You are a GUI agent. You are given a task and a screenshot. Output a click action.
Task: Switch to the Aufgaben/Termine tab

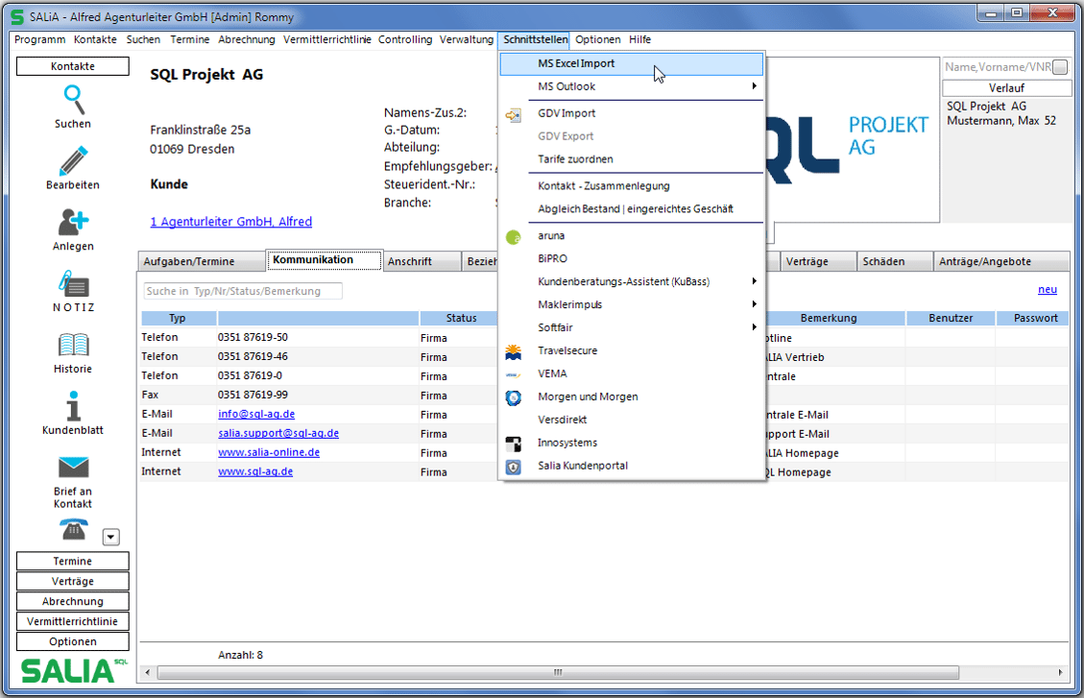click(x=202, y=261)
